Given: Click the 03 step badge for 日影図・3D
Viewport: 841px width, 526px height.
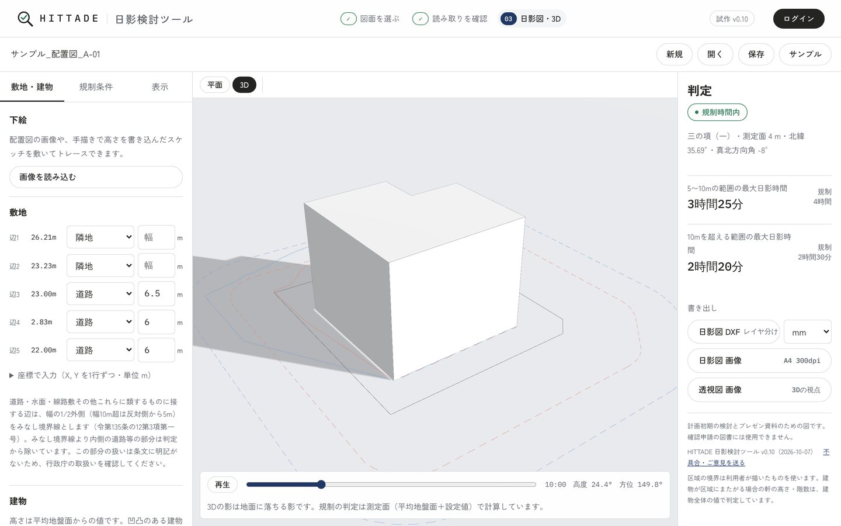Looking at the screenshot, I should [x=508, y=19].
